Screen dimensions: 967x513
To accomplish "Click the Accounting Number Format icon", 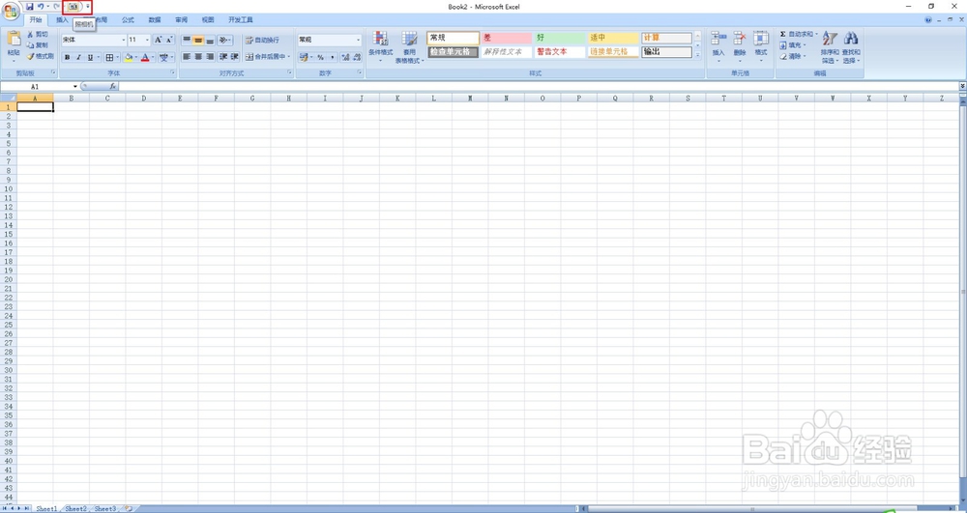I will pyautogui.click(x=303, y=57).
